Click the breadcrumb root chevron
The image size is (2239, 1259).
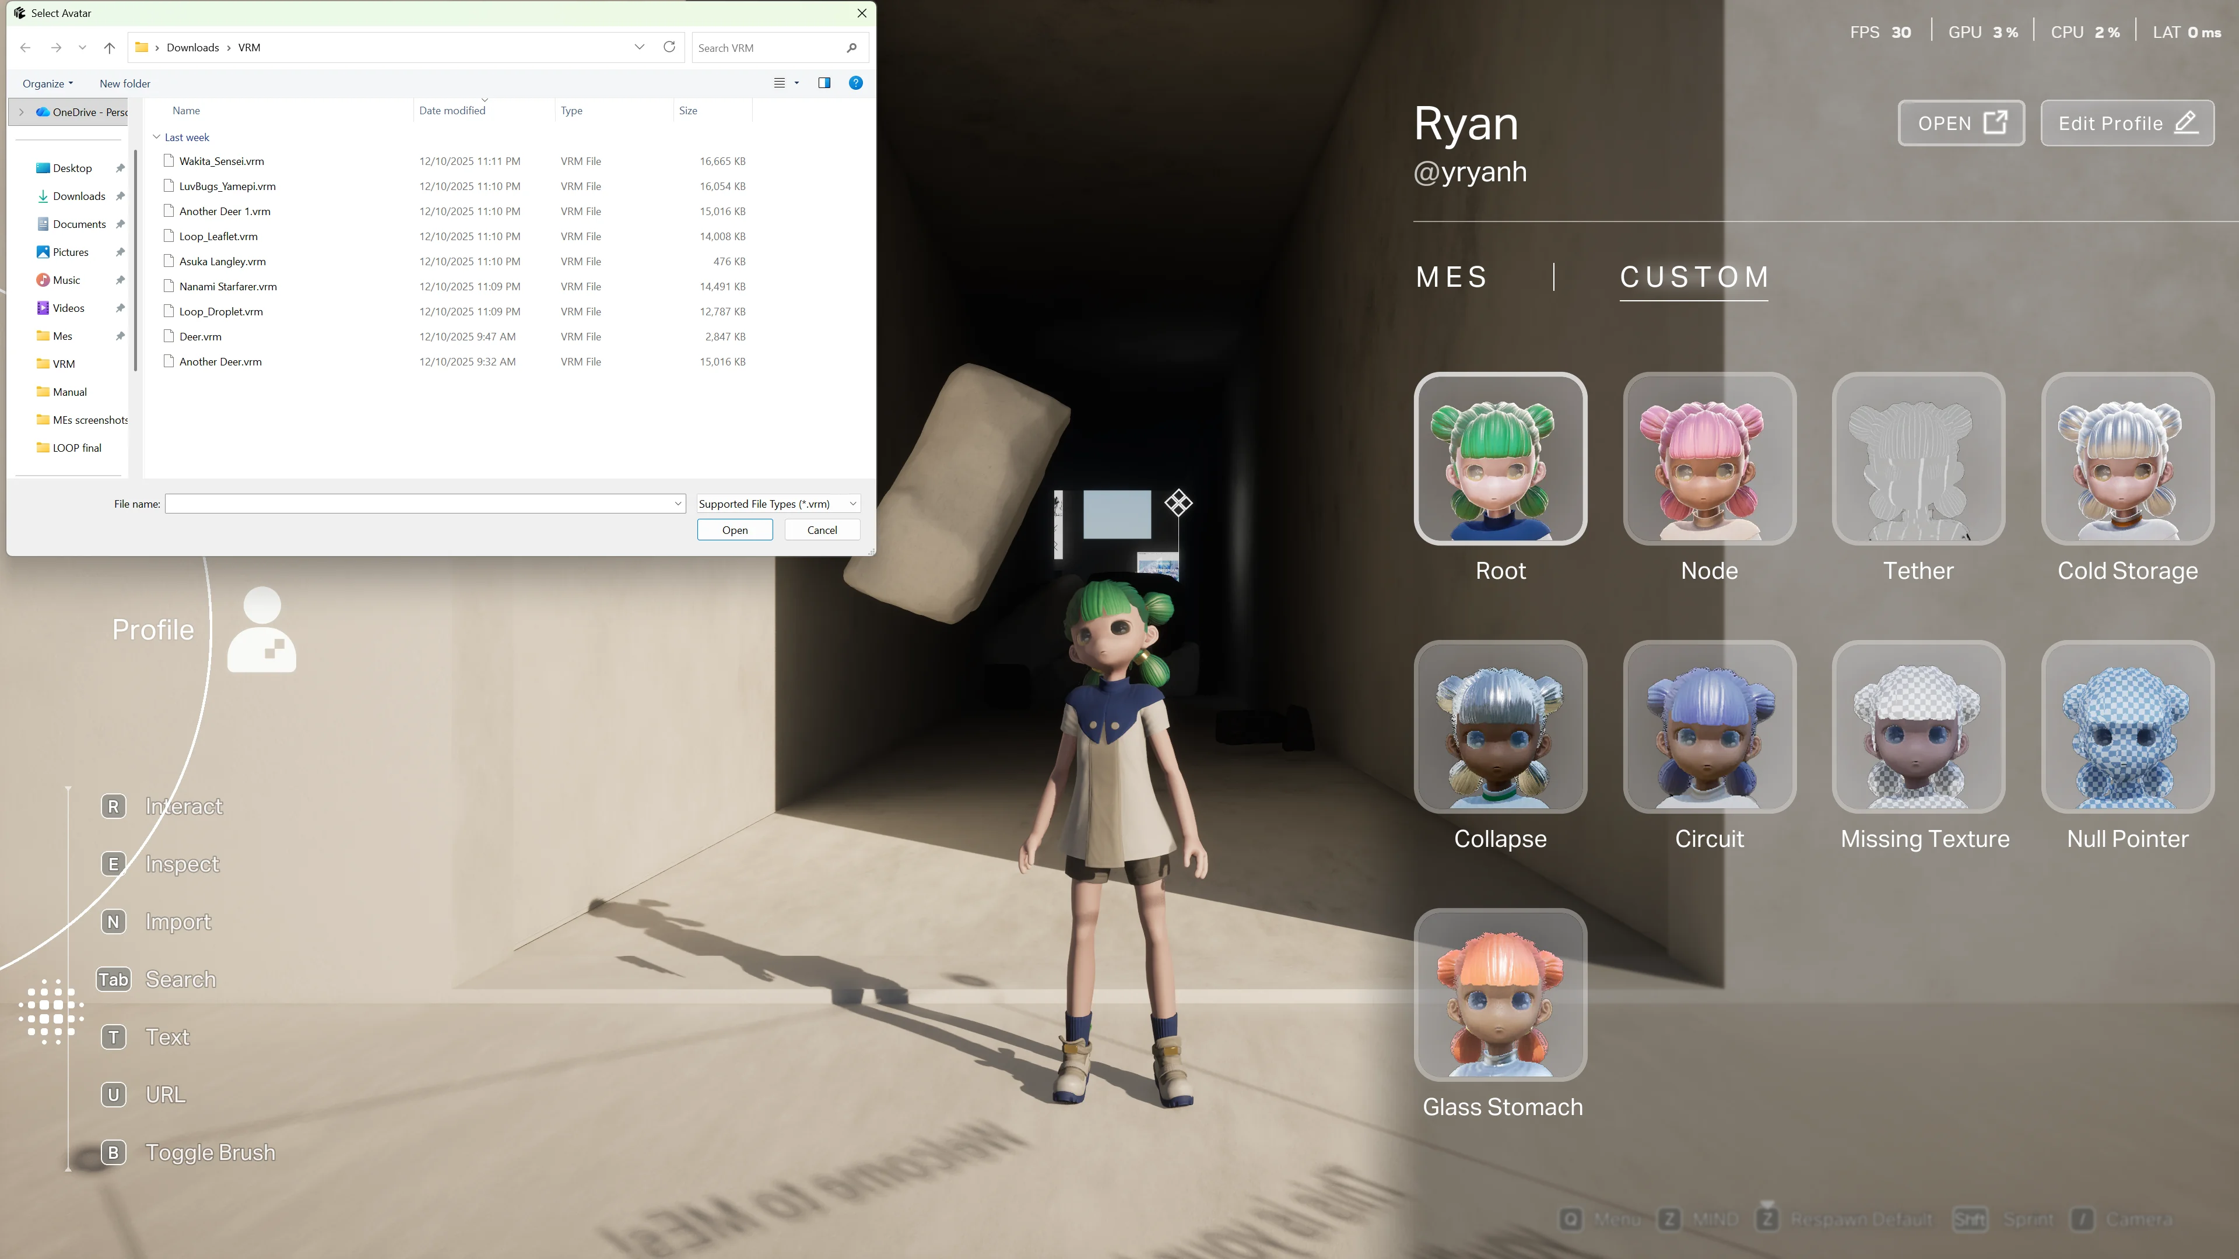[157, 48]
